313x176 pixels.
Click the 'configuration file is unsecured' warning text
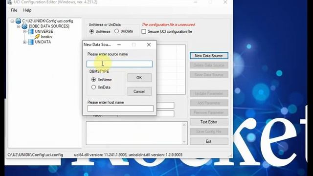(x=168, y=24)
